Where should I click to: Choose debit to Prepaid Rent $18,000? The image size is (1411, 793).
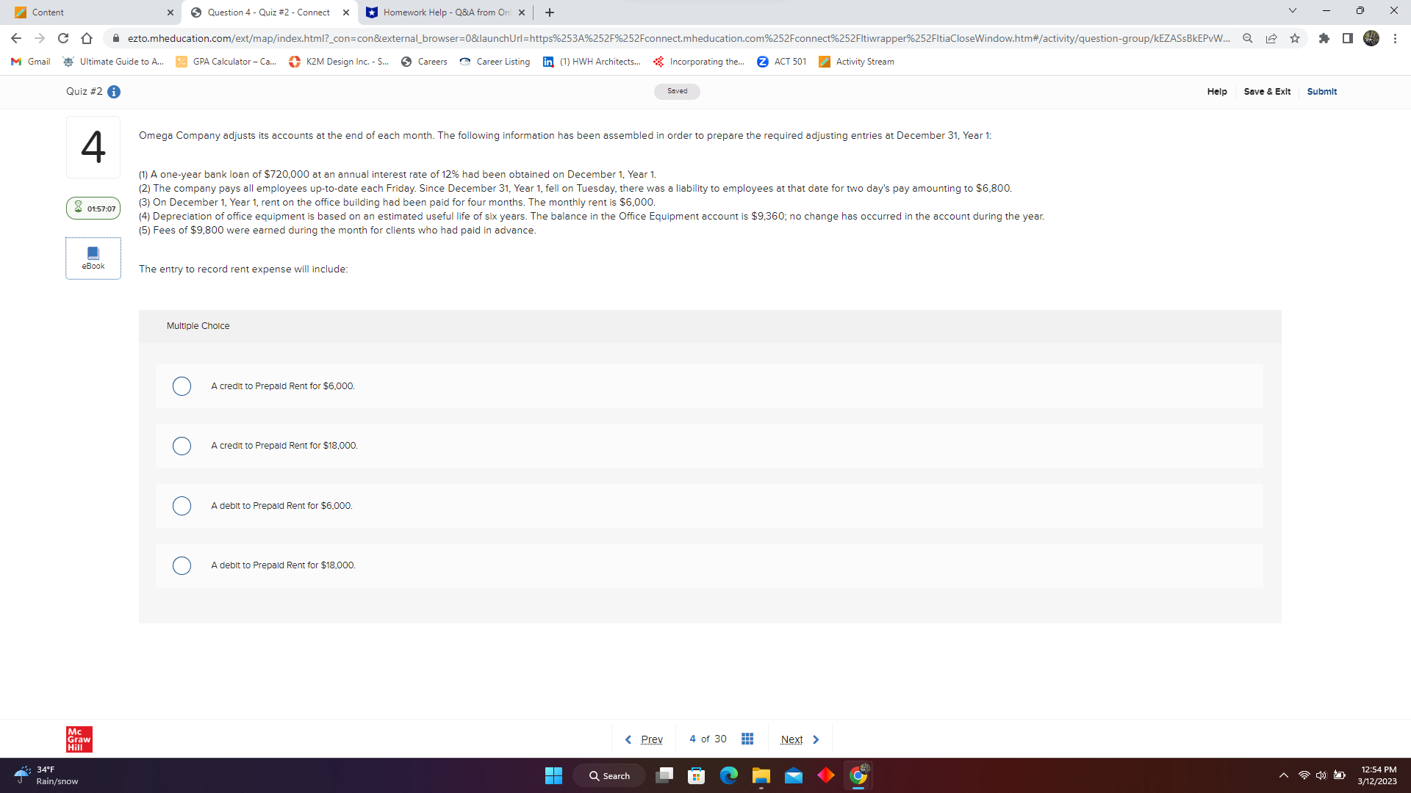pyautogui.click(x=182, y=565)
